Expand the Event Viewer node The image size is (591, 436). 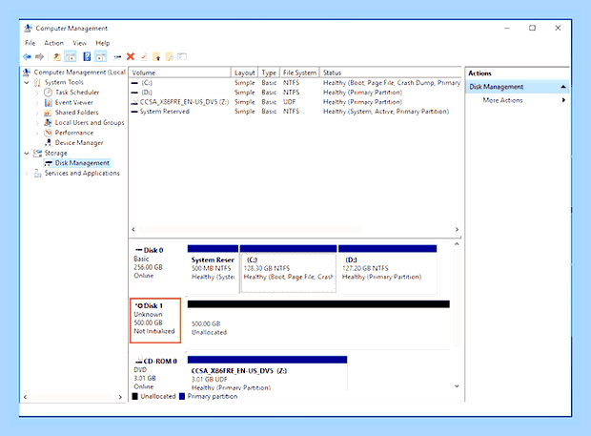pos(37,103)
